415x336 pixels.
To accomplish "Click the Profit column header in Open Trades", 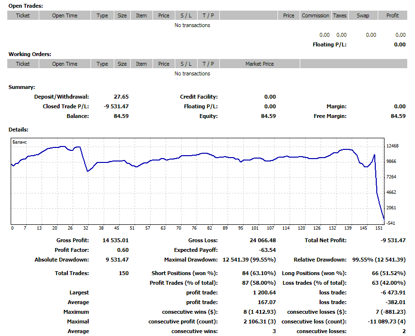I will click(x=393, y=15).
